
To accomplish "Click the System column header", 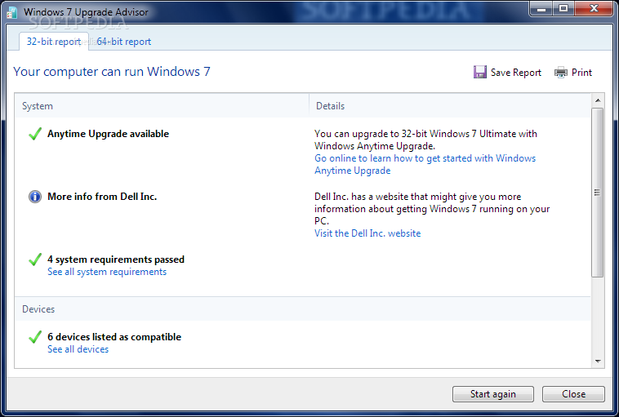I will point(162,106).
